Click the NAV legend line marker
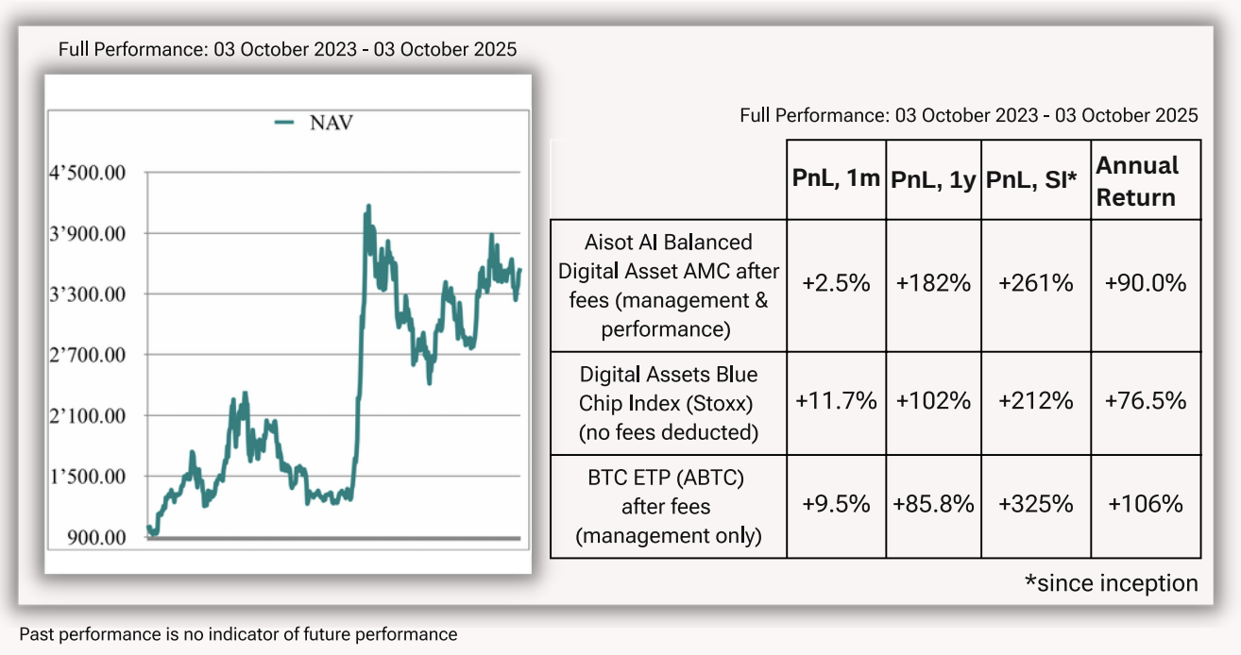 (x=285, y=124)
